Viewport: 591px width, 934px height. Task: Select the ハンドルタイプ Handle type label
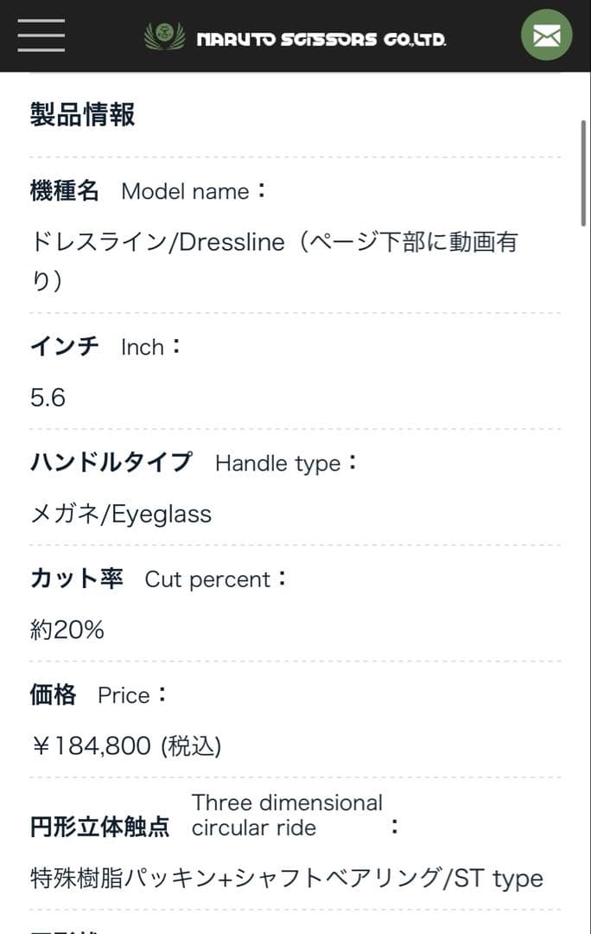[194, 463]
